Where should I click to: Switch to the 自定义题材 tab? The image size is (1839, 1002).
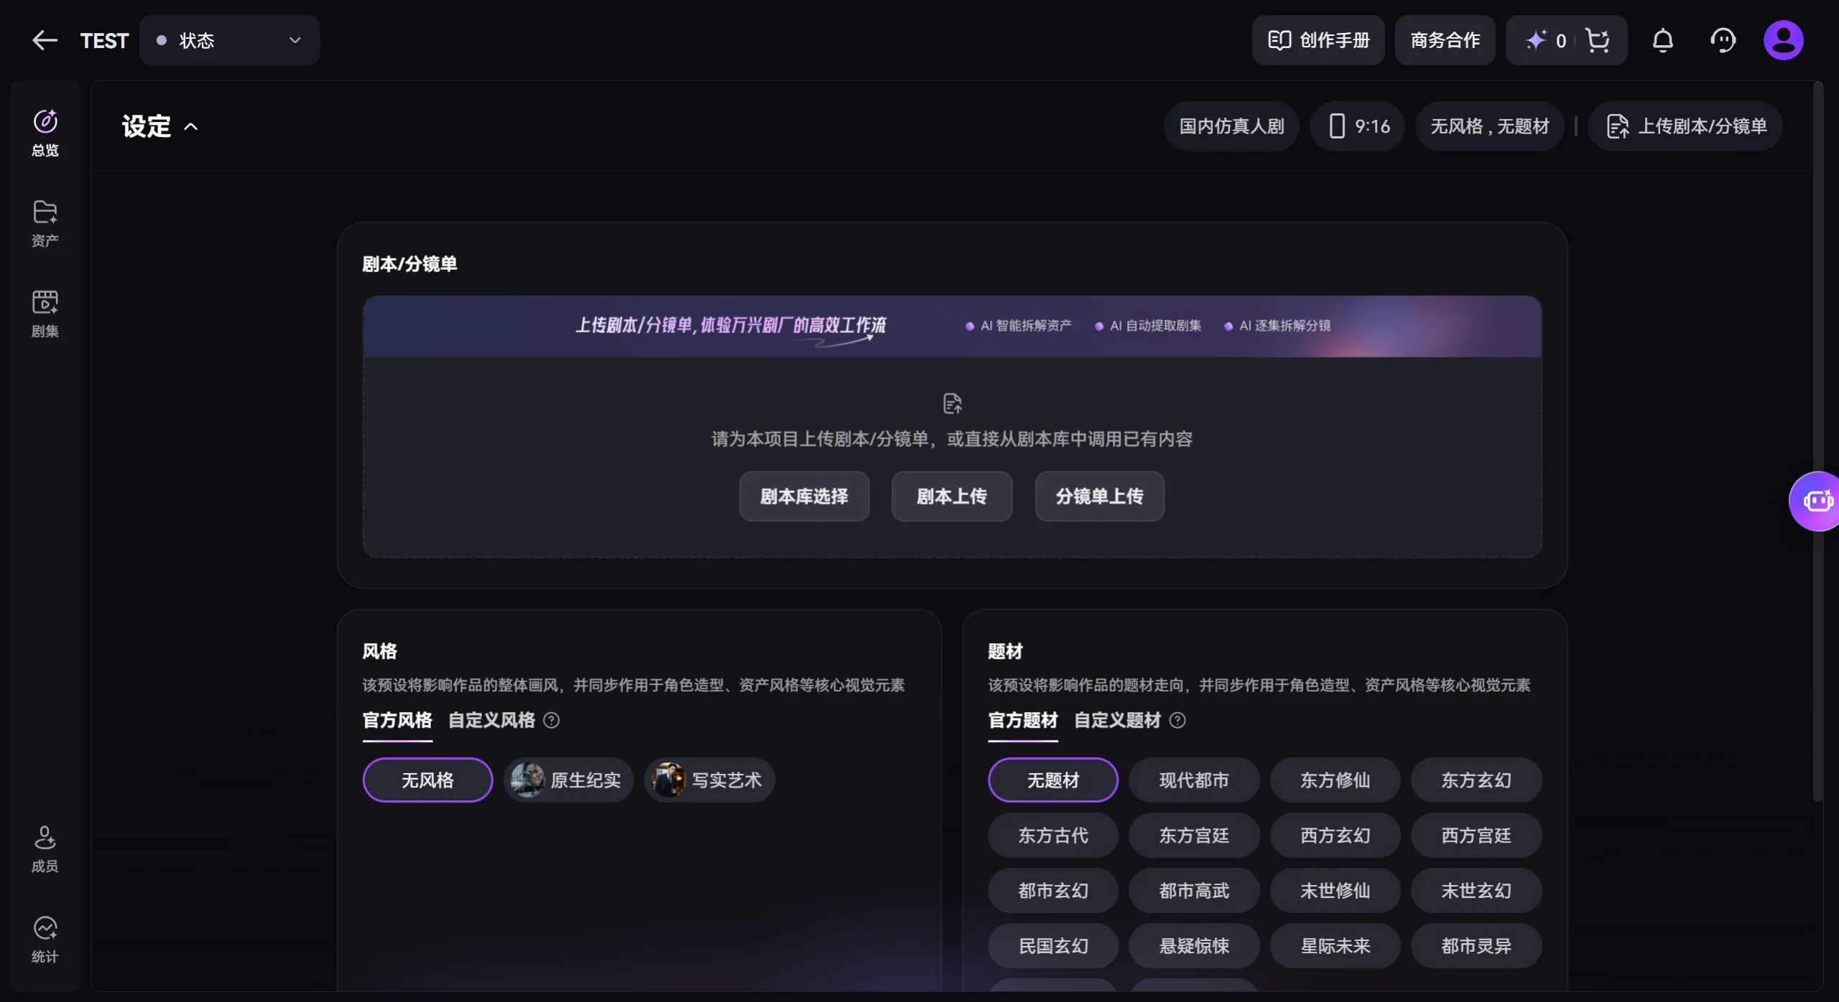point(1118,720)
